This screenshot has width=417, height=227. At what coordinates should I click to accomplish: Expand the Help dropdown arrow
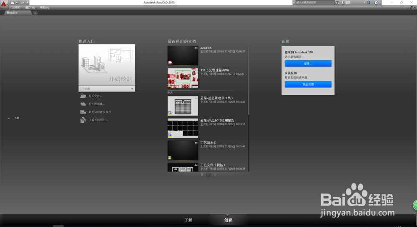pos(380,2)
